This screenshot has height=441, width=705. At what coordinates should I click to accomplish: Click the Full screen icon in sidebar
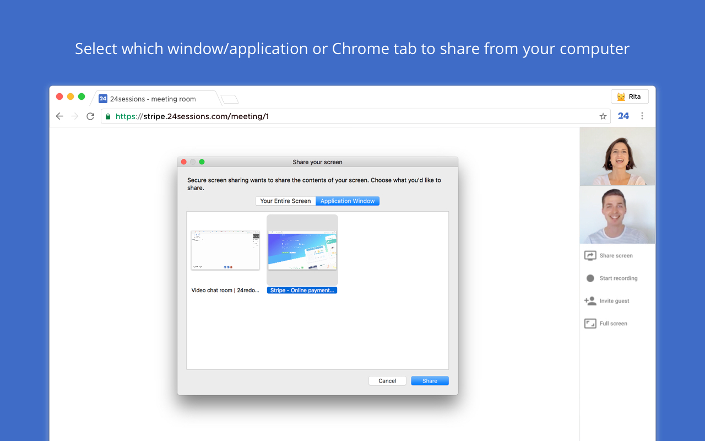click(x=590, y=324)
